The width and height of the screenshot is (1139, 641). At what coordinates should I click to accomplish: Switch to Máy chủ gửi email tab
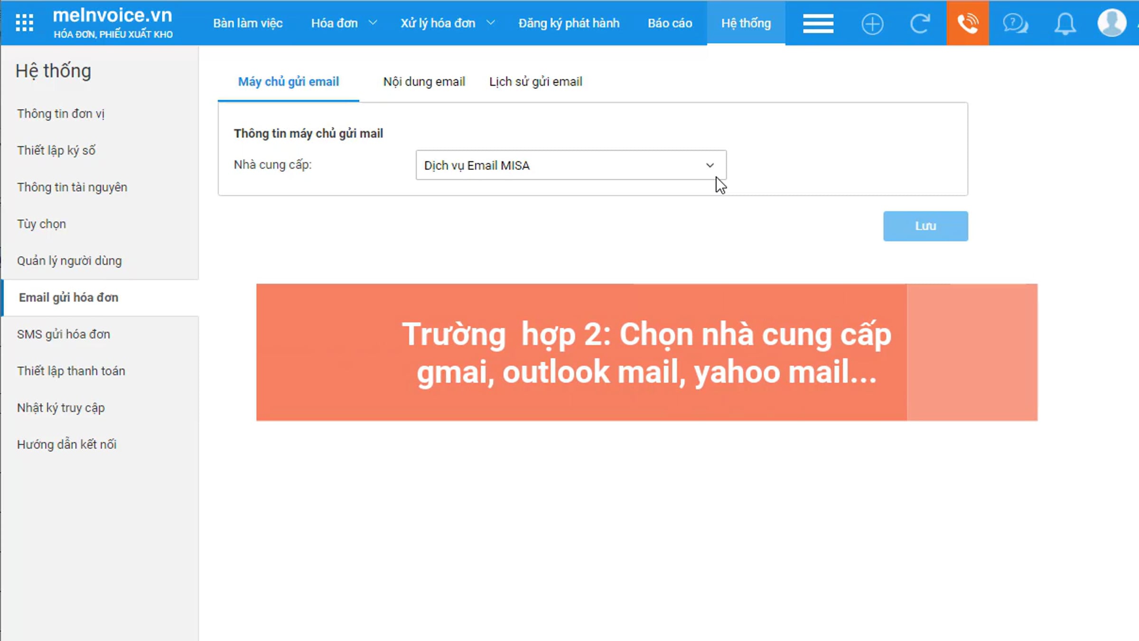point(288,82)
